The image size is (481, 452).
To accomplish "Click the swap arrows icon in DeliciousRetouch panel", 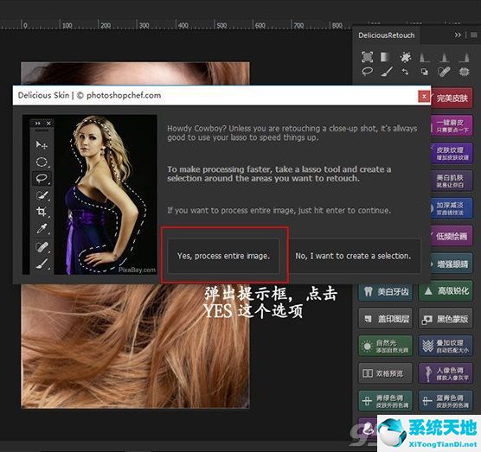I will tap(406, 72).
